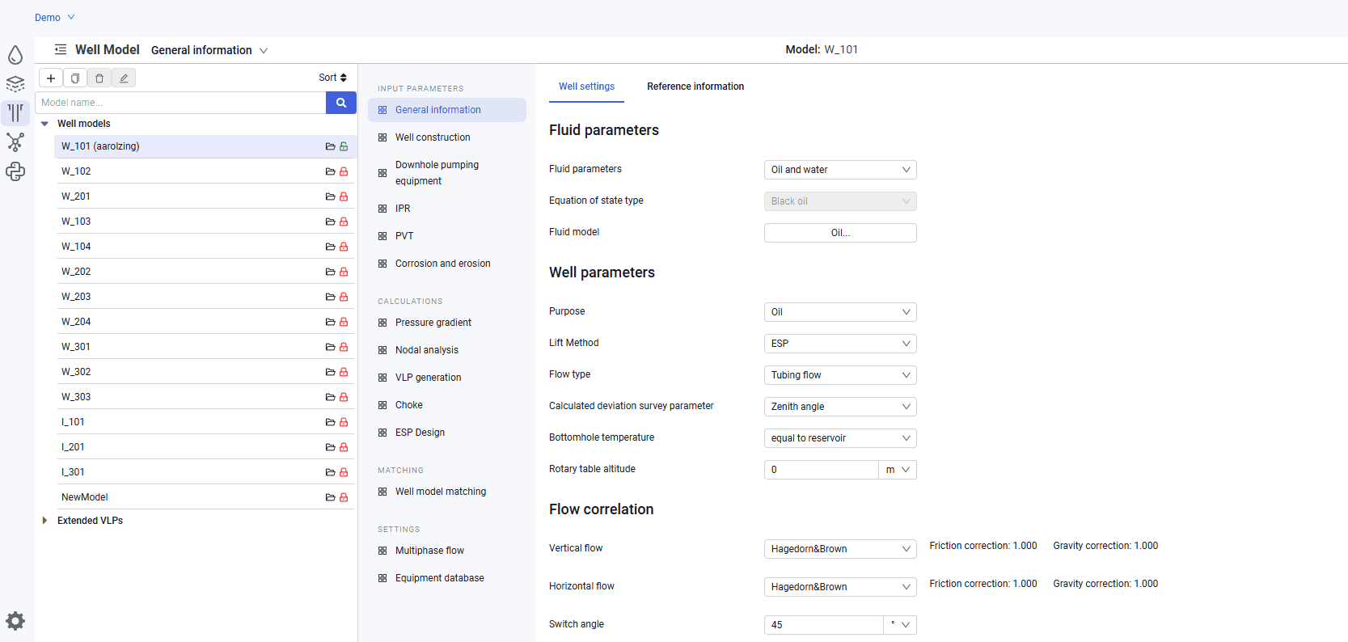The image size is (1348, 642).
Task: Open the Bottomhole temperature dropdown
Action: point(840,438)
